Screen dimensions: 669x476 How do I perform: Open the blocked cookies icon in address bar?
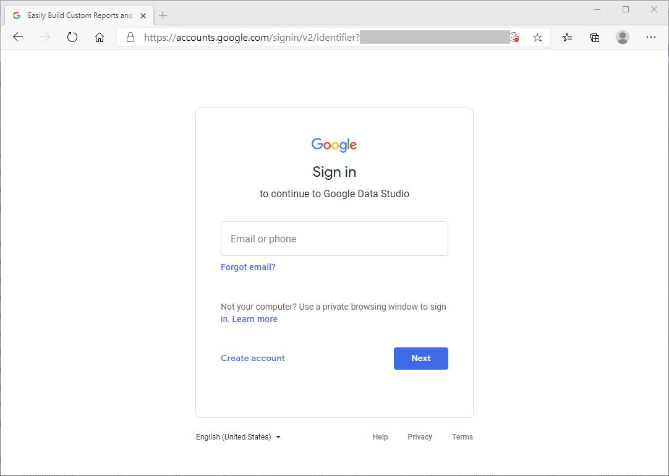pos(514,37)
